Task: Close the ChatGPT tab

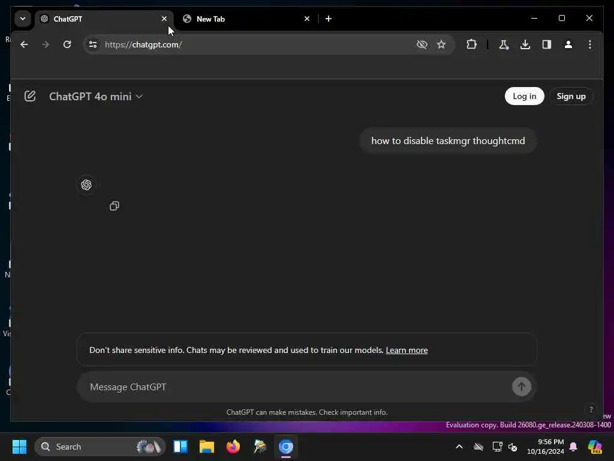Action: tap(164, 19)
